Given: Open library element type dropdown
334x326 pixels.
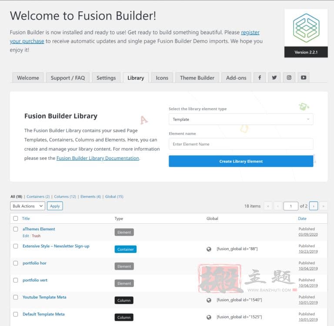Looking at the screenshot, I should (241, 119).
